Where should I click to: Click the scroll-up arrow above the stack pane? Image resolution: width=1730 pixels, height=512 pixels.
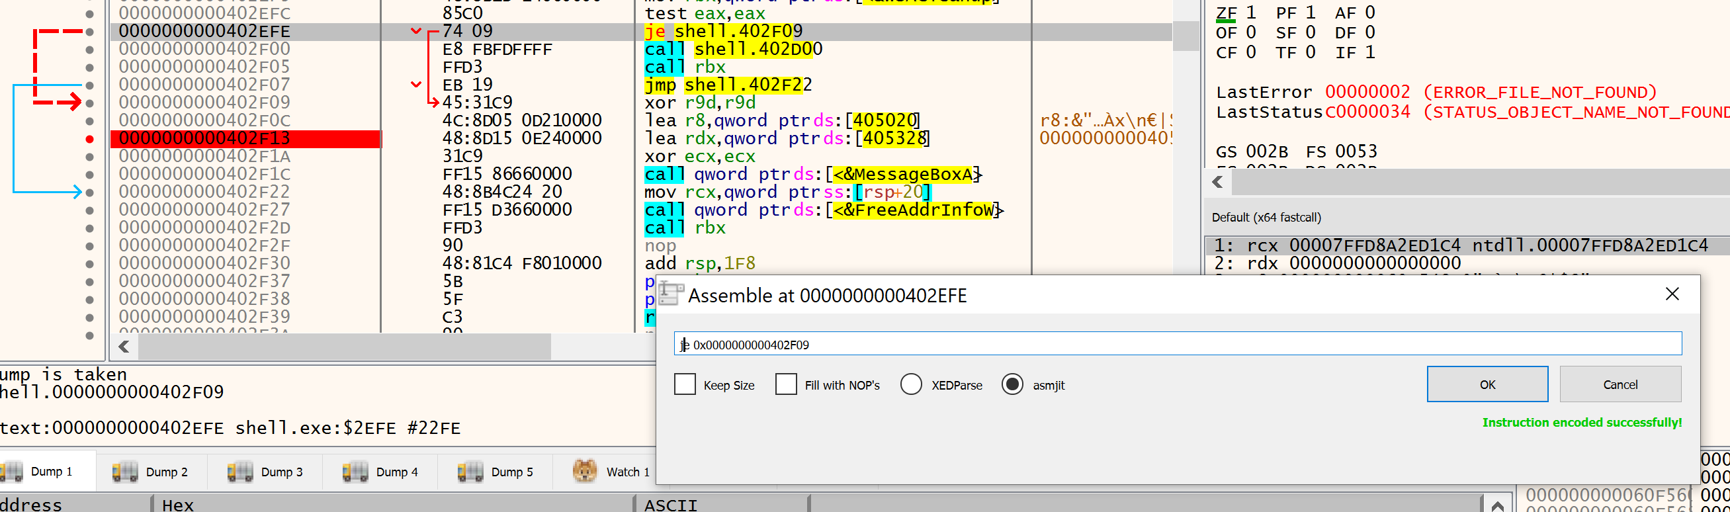tap(1497, 505)
